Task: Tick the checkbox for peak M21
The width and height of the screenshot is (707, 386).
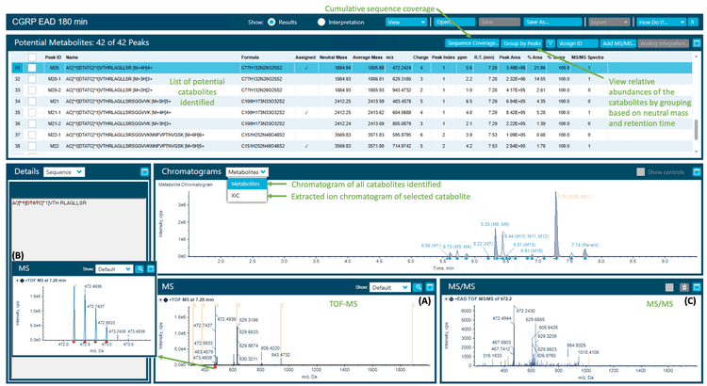Action: coord(31,101)
